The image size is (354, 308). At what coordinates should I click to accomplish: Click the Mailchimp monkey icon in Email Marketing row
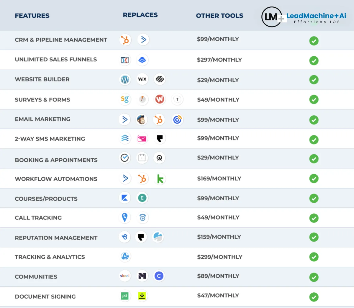coord(142,119)
